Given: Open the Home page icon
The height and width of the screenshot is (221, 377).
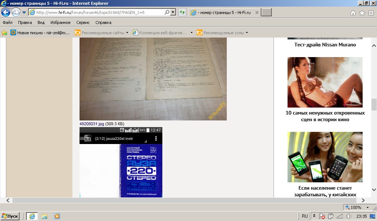Looking at the screenshot, I should point(353,13).
